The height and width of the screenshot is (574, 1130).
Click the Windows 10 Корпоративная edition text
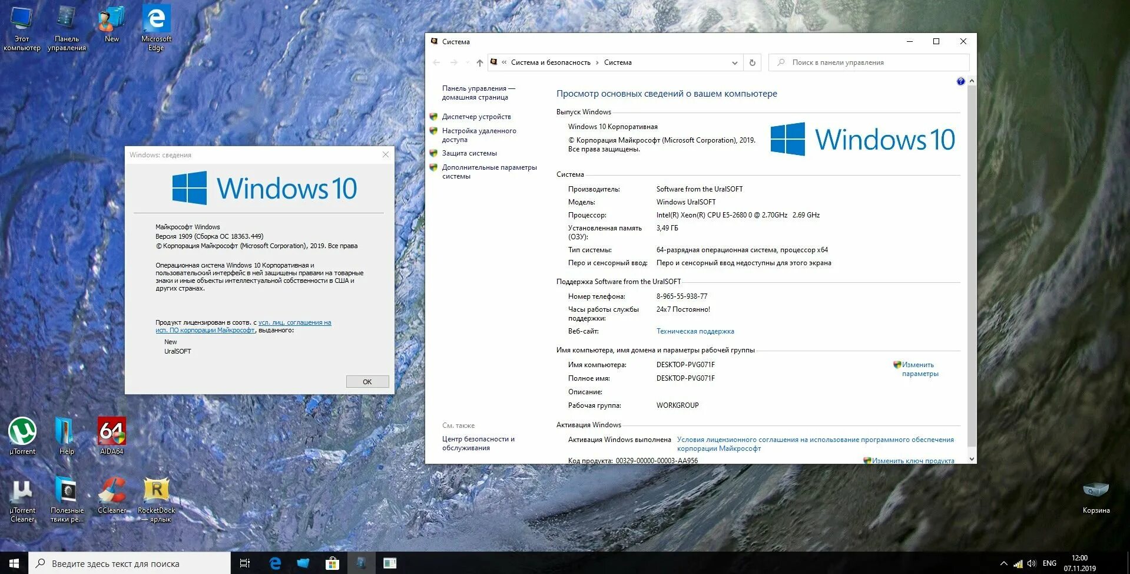pyautogui.click(x=612, y=127)
